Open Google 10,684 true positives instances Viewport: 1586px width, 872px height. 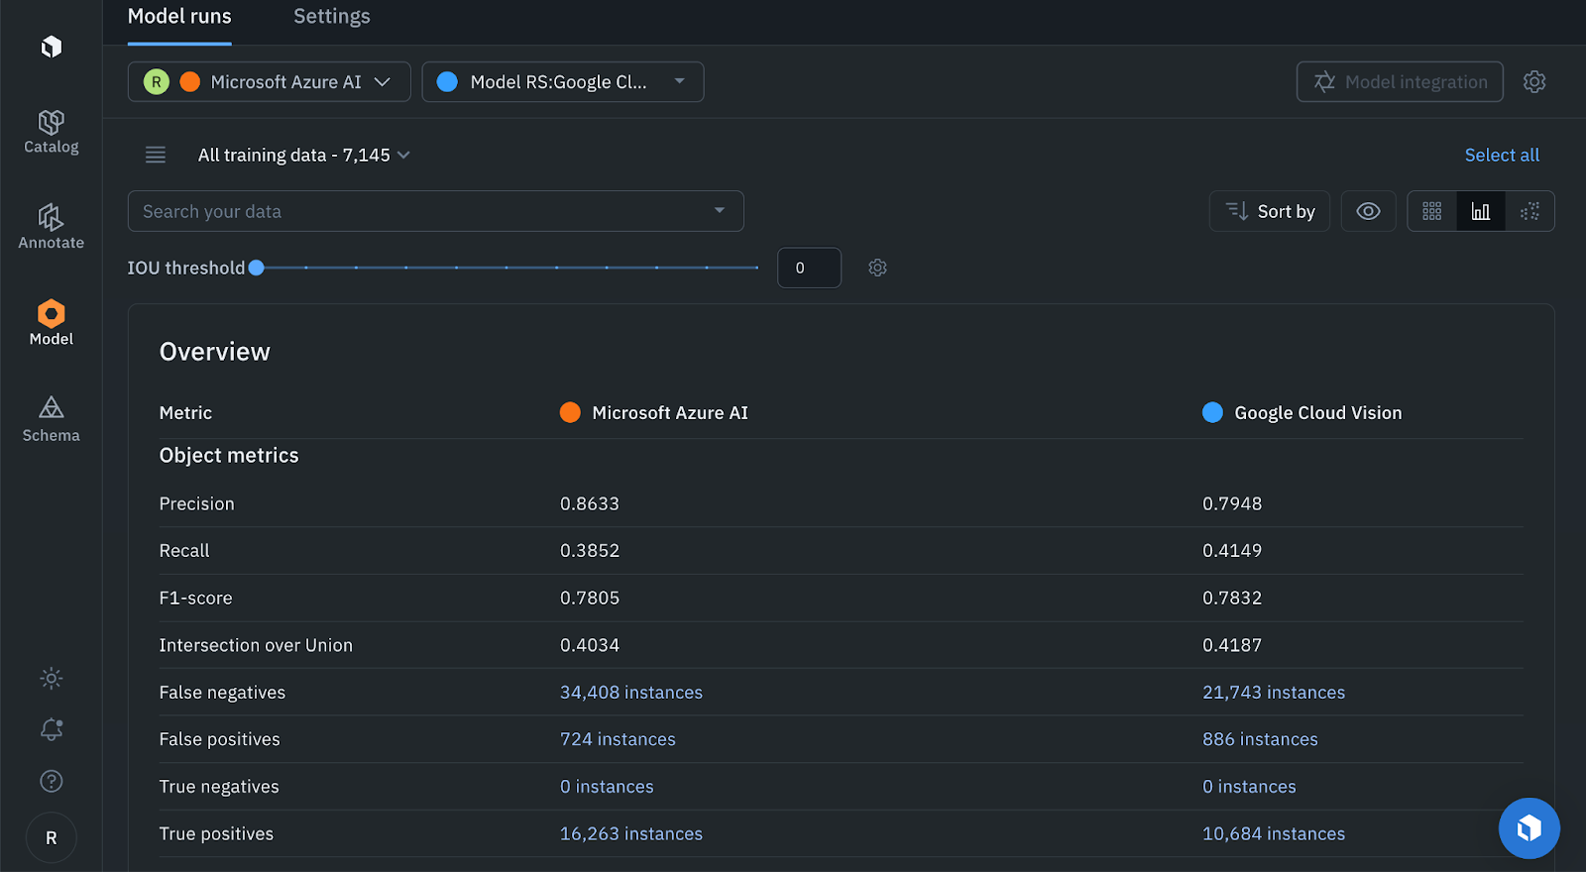pyautogui.click(x=1274, y=834)
